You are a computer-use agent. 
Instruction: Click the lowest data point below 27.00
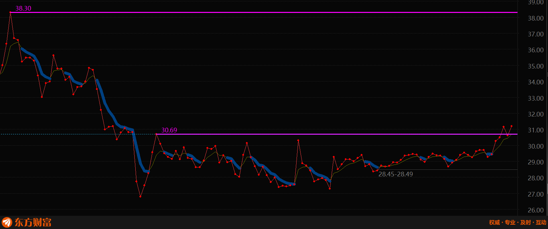click(140, 197)
